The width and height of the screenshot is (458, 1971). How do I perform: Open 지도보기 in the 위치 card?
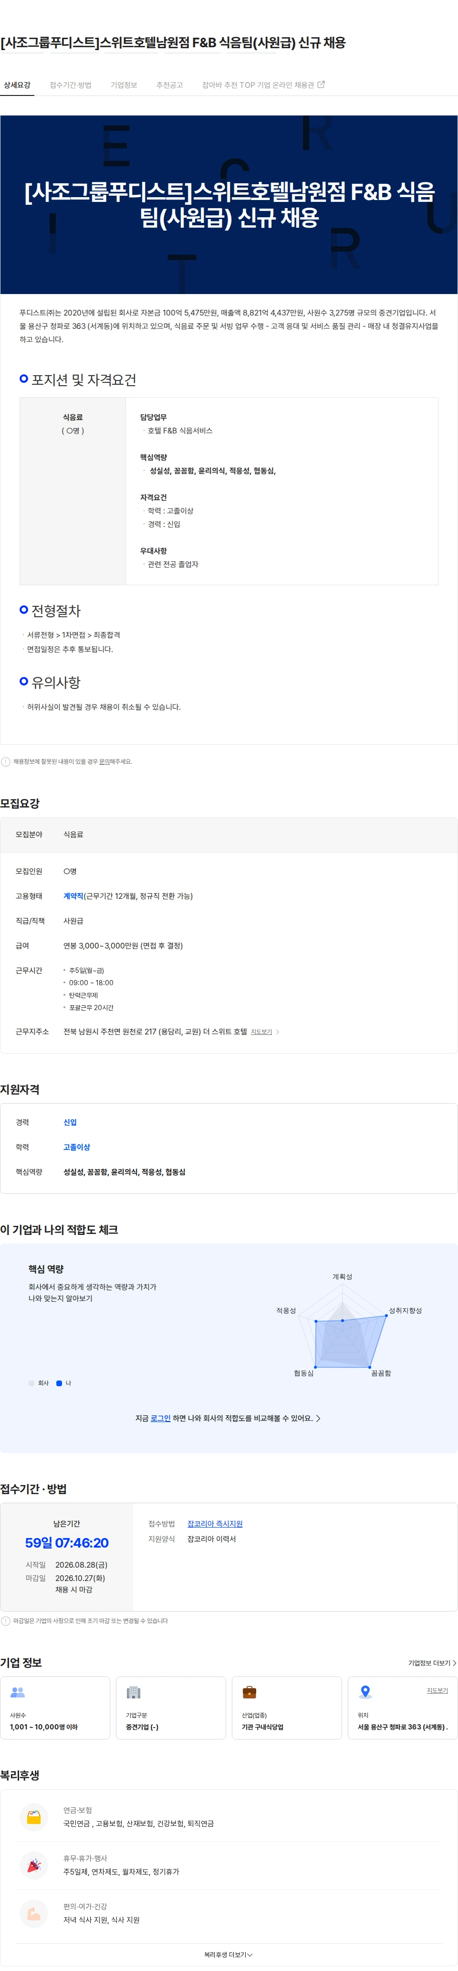[x=437, y=1690]
